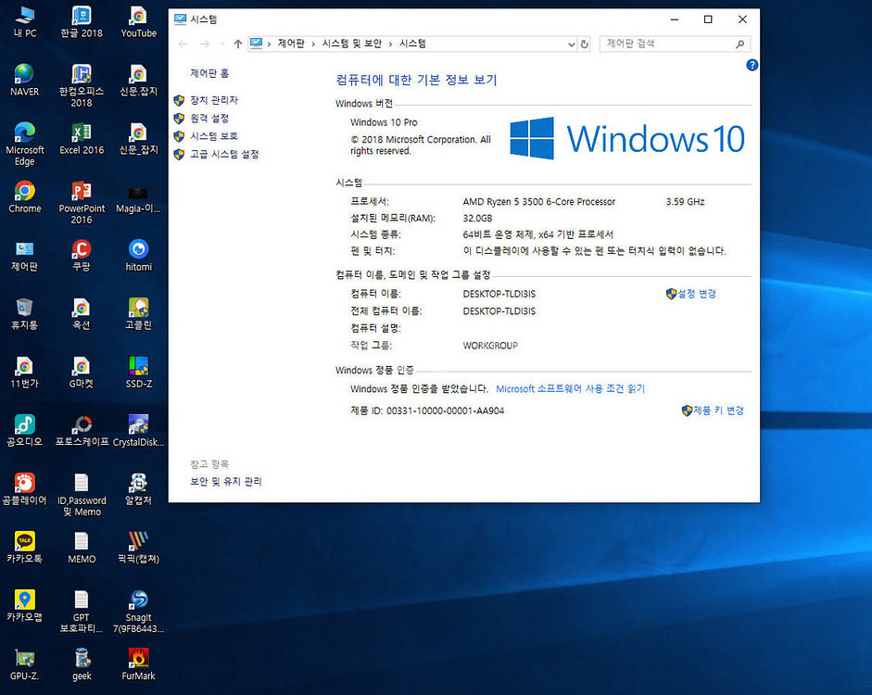Select the hitomi desktop icon
The width and height of the screenshot is (872, 695).
tap(138, 256)
